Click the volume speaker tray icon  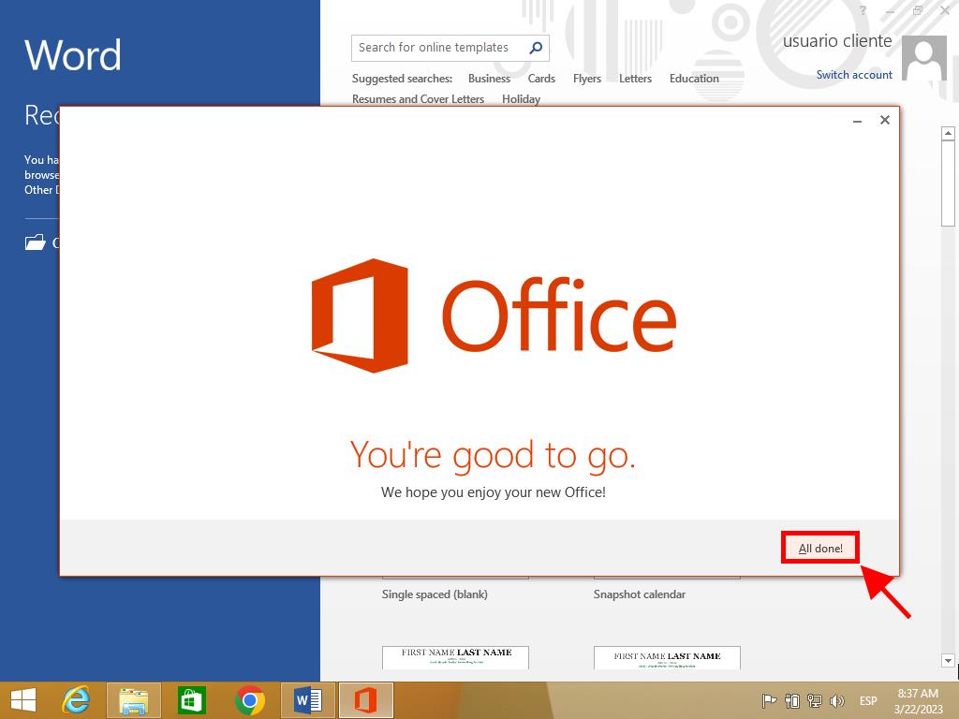tap(836, 701)
